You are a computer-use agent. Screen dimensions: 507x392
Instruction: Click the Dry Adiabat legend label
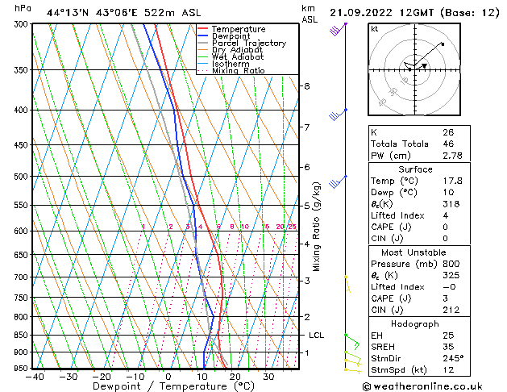[x=237, y=50]
